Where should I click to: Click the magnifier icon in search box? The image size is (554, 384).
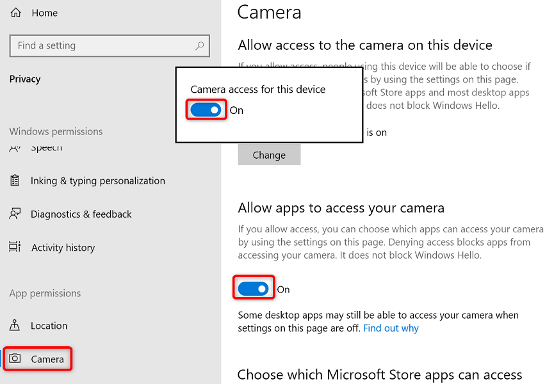(x=200, y=46)
